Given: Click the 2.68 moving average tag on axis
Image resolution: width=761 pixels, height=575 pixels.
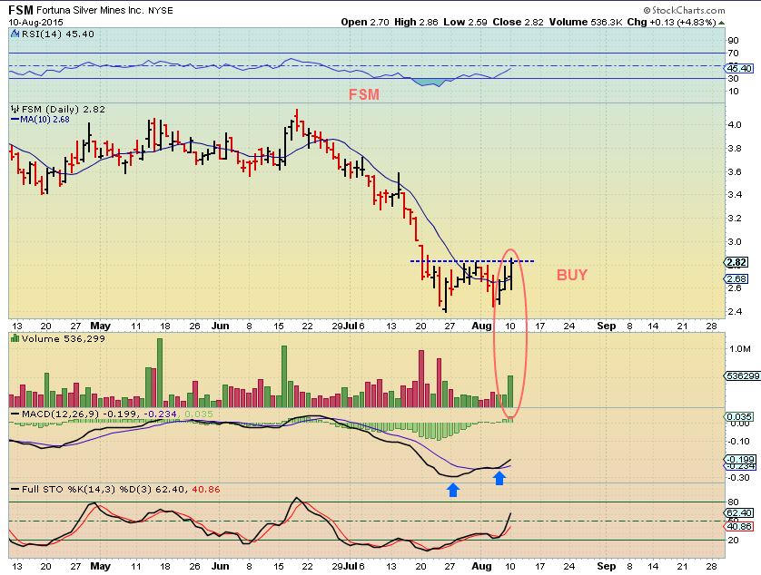Looking at the screenshot, I should point(736,278).
